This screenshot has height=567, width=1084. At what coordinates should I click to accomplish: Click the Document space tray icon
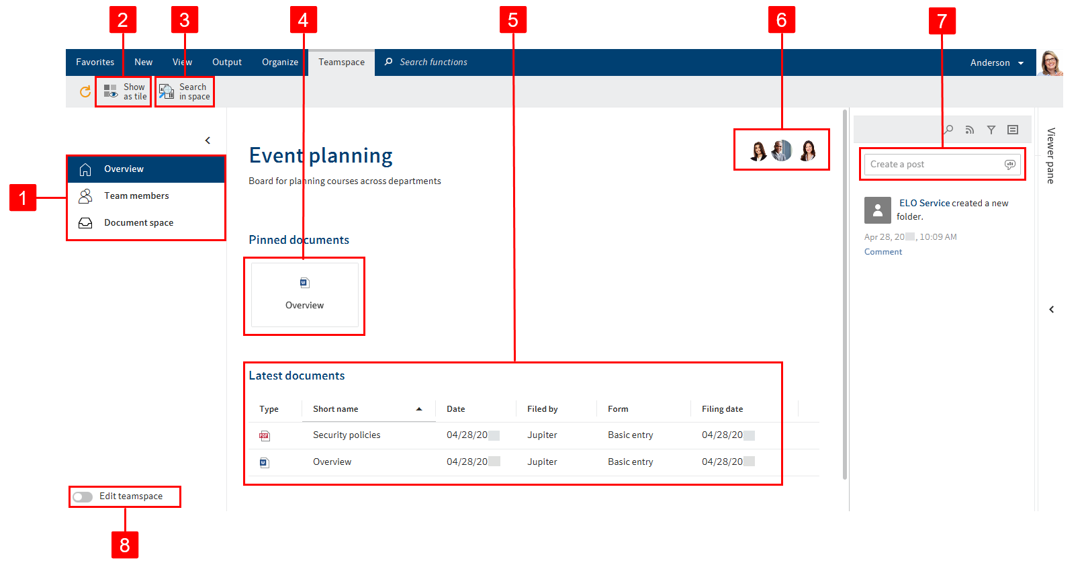pyautogui.click(x=85, y=223)
